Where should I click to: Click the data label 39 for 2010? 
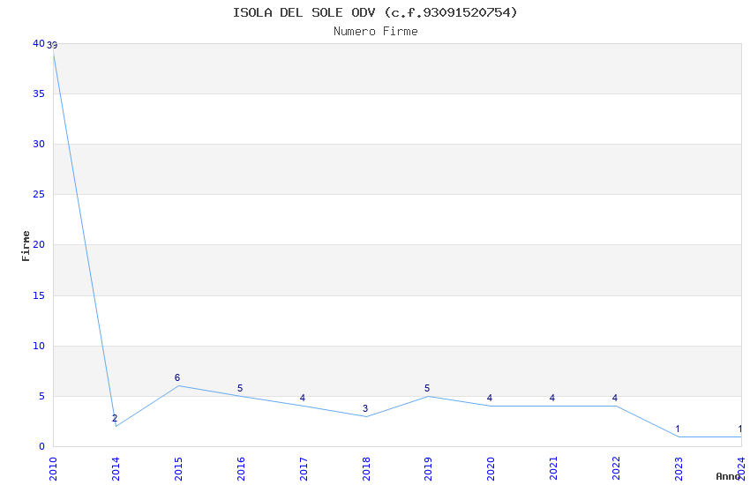click(x=52, y=45)
